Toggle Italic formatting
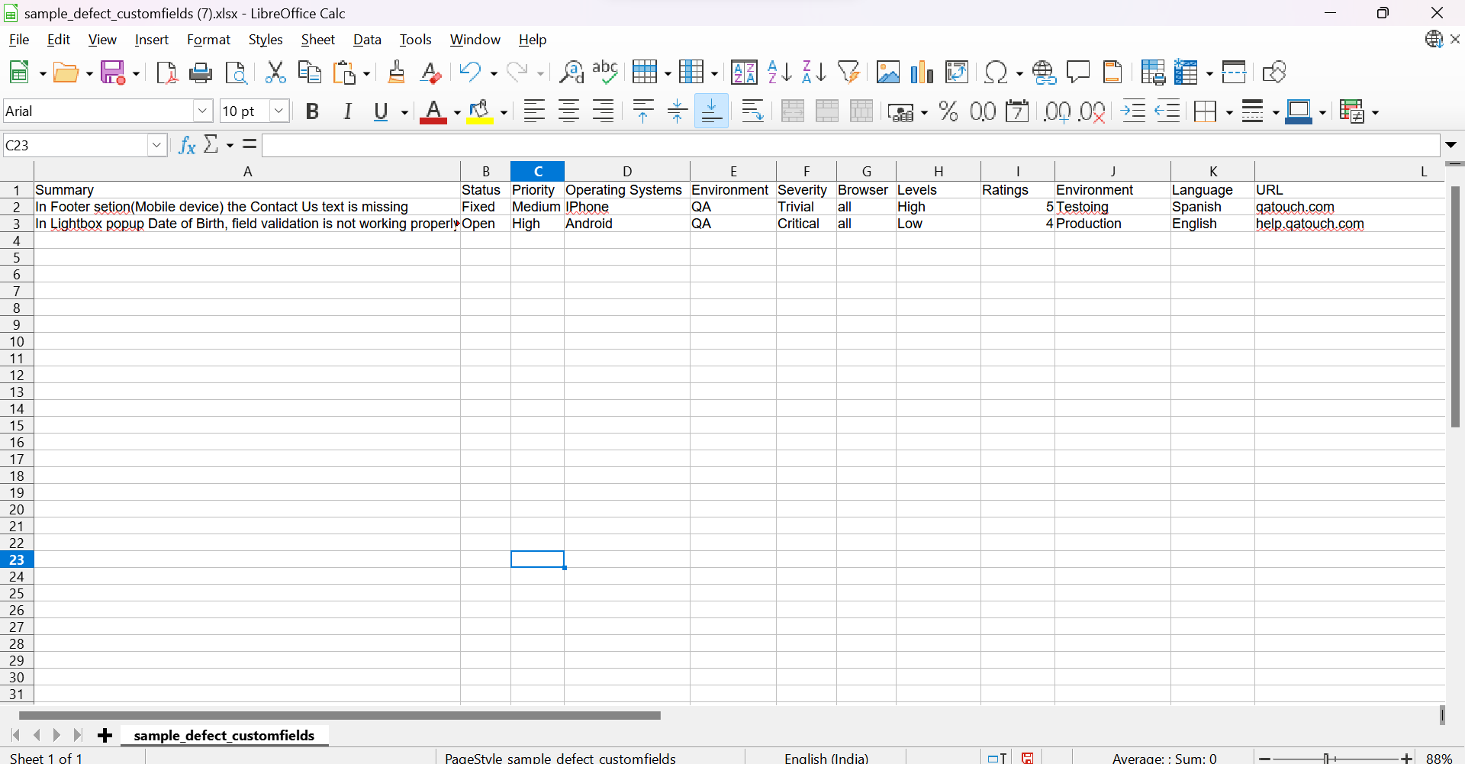This screenshot has width=1465, height=764. pyautogui.click(x=347, y=111)
